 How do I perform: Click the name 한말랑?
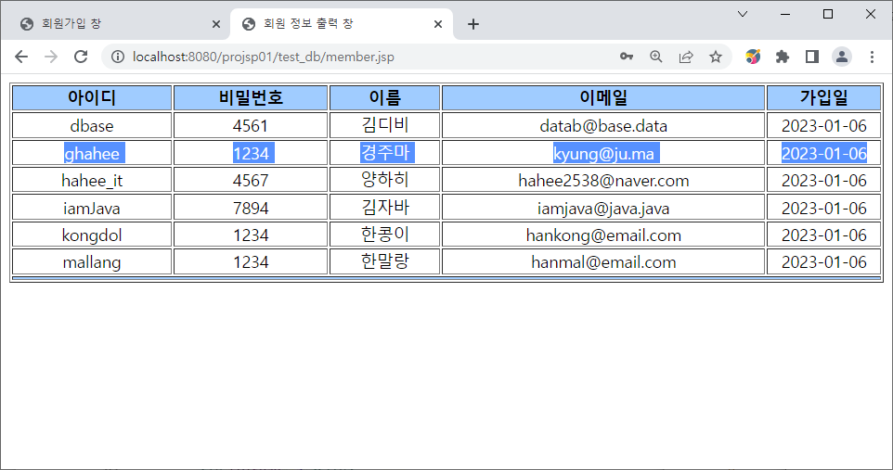point(385,261)
